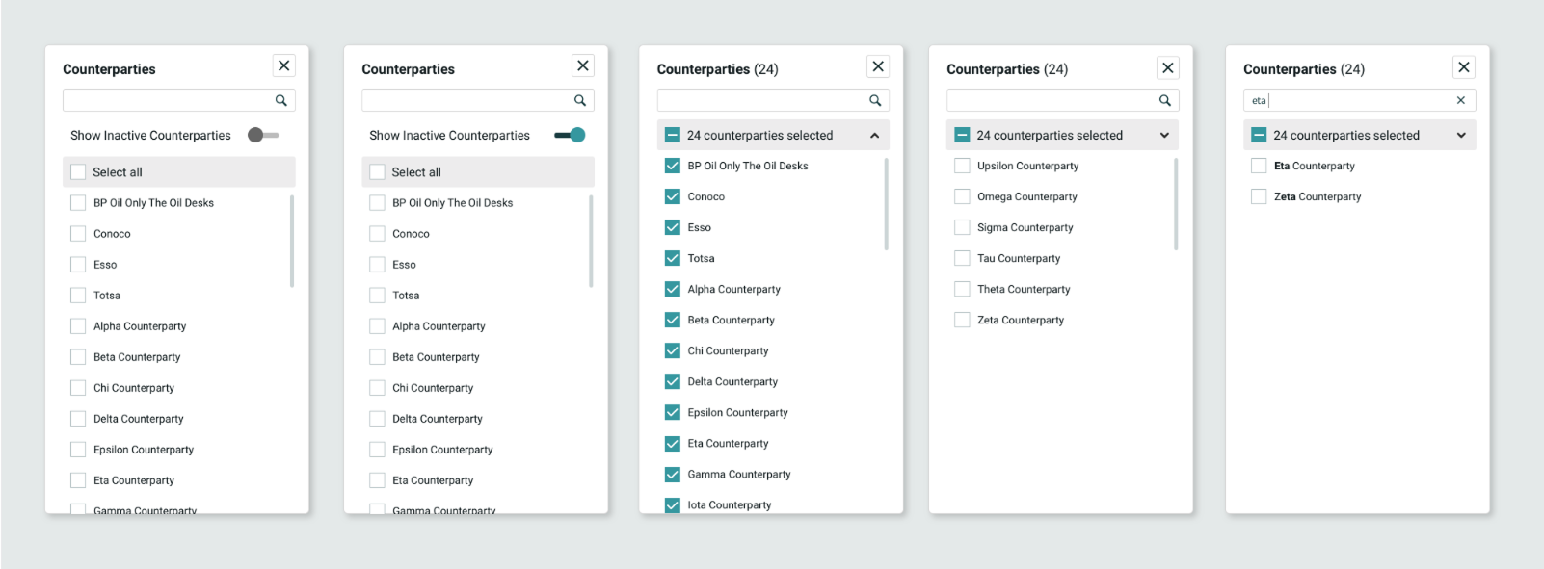Image resolution: width=1544 pixels, height=569 pixels.
Task: Click the search magnifier in the panel with ticked counterparties
Action: tap(875, 100)
